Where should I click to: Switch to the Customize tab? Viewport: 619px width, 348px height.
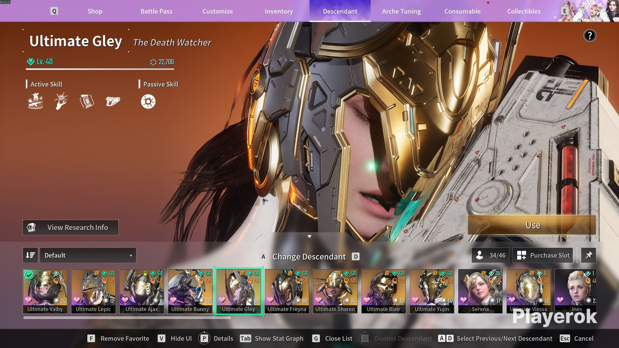point(218,11)
